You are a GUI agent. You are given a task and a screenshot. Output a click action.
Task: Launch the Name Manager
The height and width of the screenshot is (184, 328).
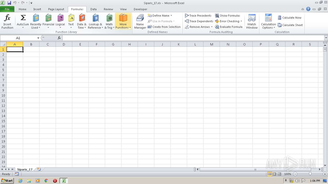click(x=140, y=21)
